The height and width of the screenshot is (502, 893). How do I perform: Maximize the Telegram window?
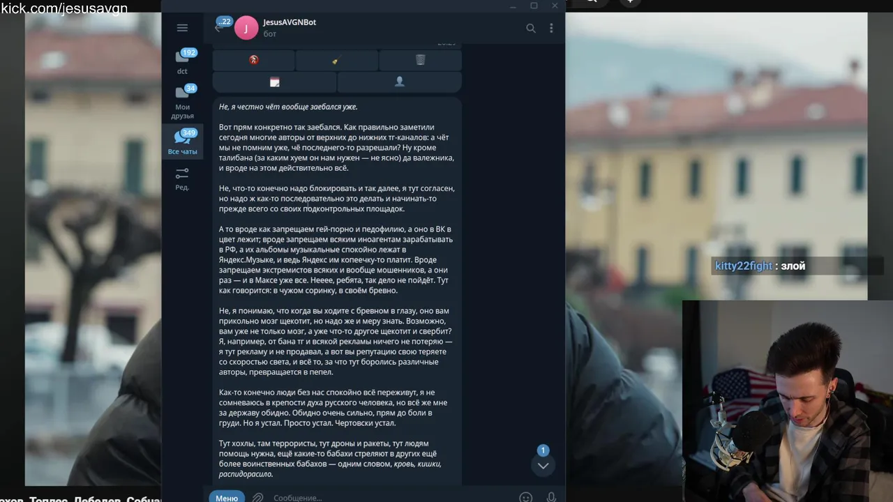(x=534, y=6)
